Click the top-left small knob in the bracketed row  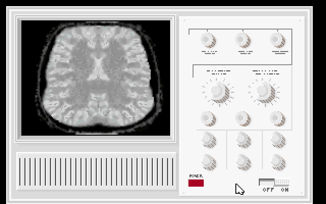coord(207,40)
